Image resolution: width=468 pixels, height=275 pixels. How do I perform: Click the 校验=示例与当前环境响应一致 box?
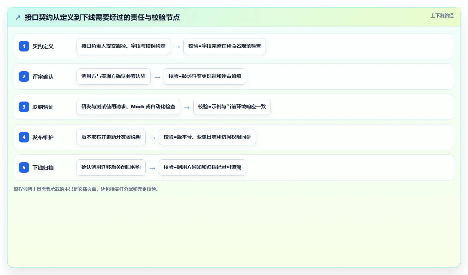(232, 107)
